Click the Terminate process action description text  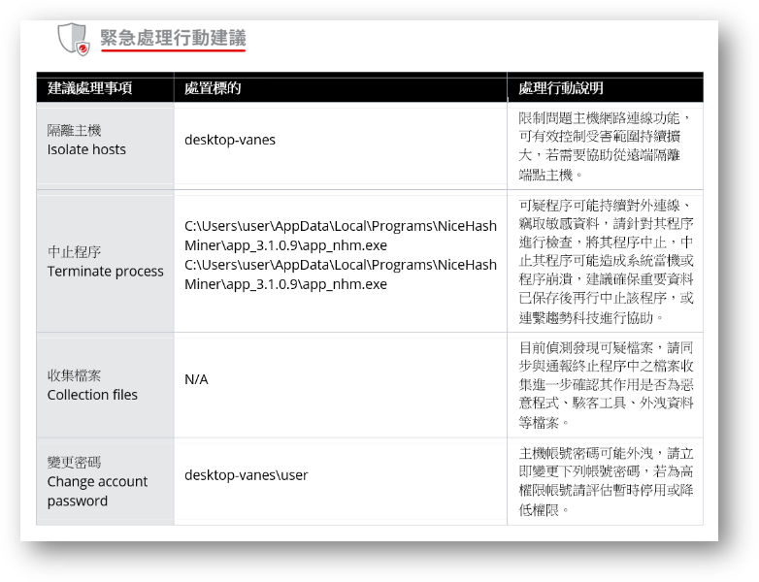(606, 261)
